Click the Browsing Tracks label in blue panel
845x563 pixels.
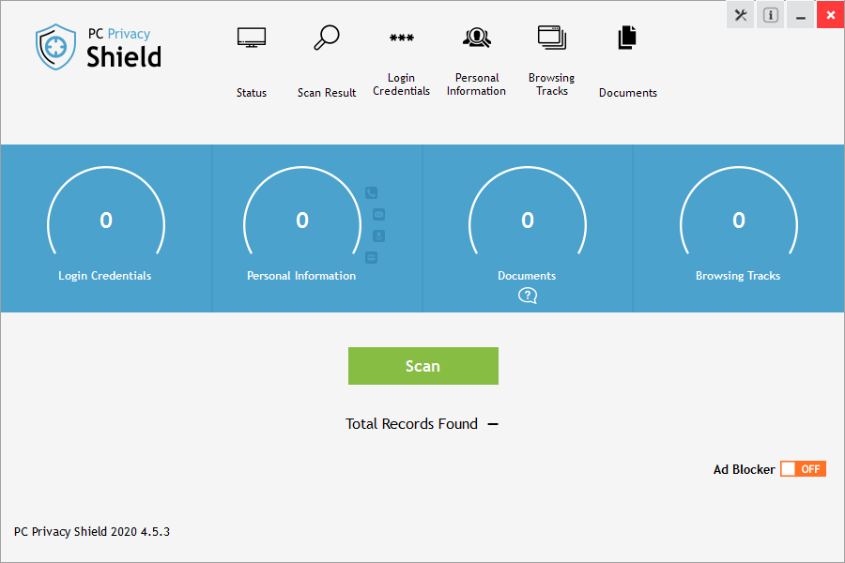[x=738, y=276]
